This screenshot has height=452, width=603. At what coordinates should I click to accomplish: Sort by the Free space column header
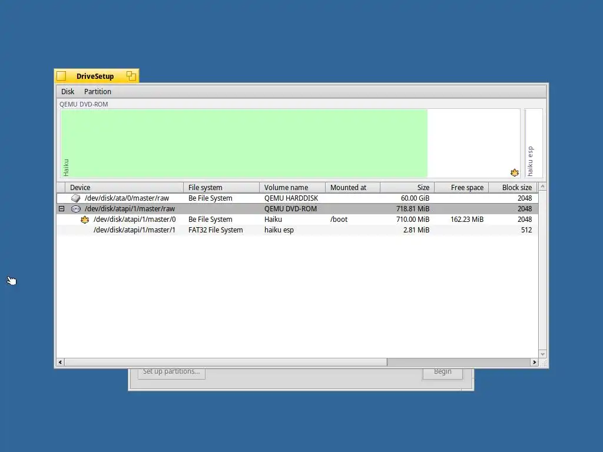462,188
